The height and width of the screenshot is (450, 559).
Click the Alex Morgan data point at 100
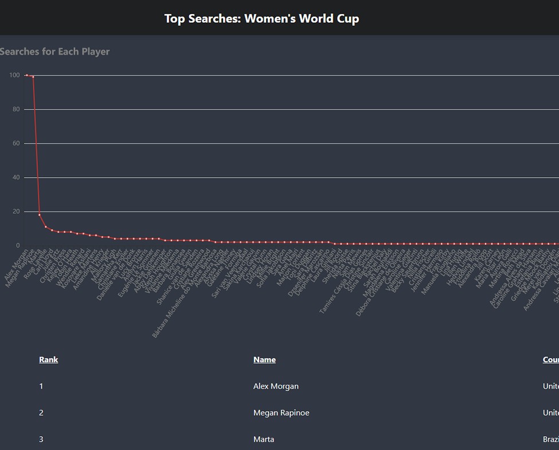pyautogui.click(x=27, y=75)
